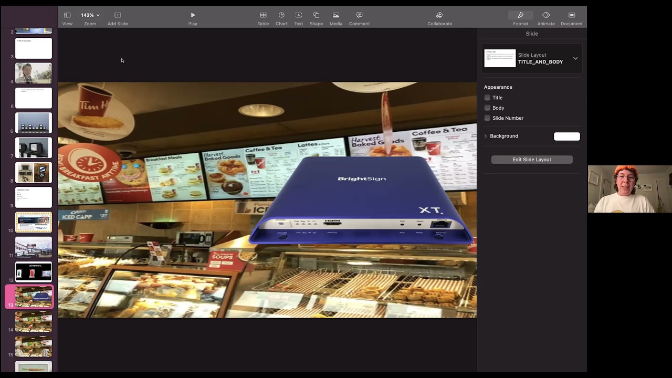The height and width of the screenshot is (378, 672).
Task: Open the 143% zoom dropdown
Action: [90, 15]
